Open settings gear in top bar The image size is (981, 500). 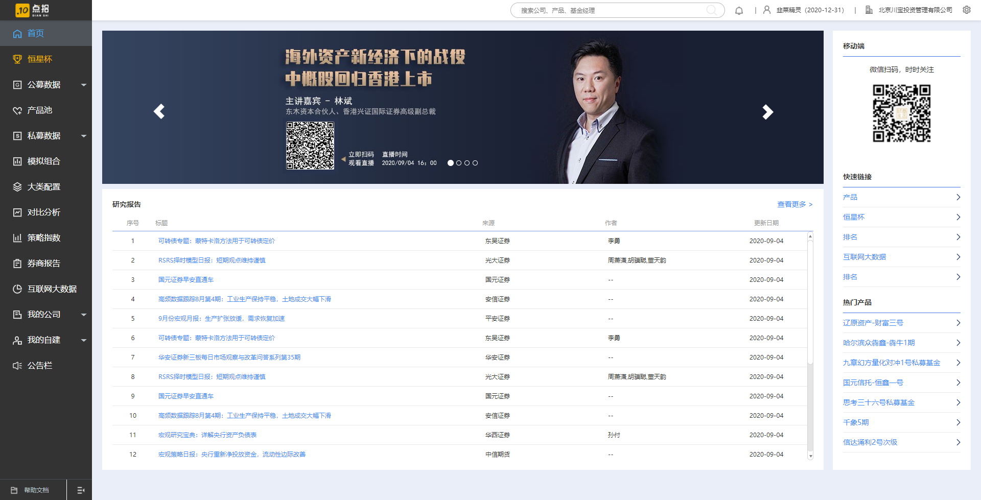pos(967,10)
